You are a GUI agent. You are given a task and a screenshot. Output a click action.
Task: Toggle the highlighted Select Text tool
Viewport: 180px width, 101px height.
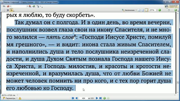pos(11,10)
